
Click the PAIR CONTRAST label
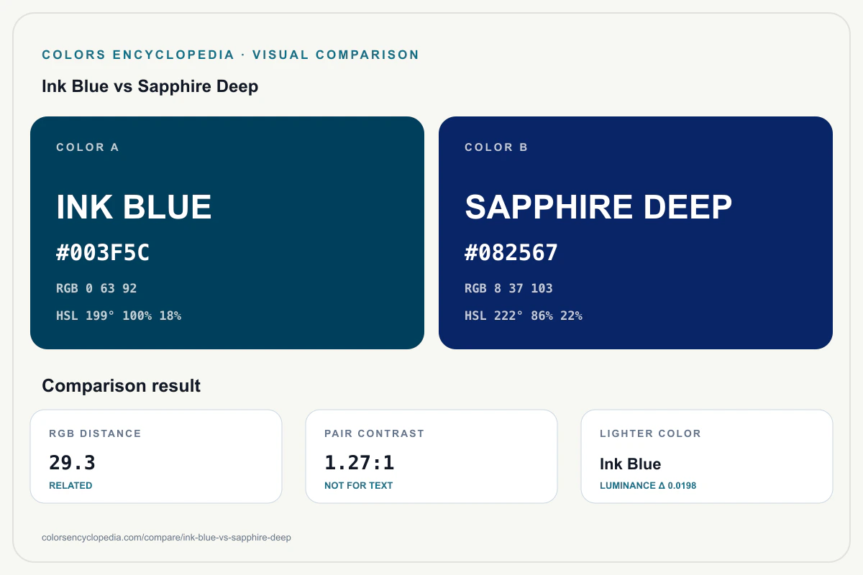click(x=375, y=433)
